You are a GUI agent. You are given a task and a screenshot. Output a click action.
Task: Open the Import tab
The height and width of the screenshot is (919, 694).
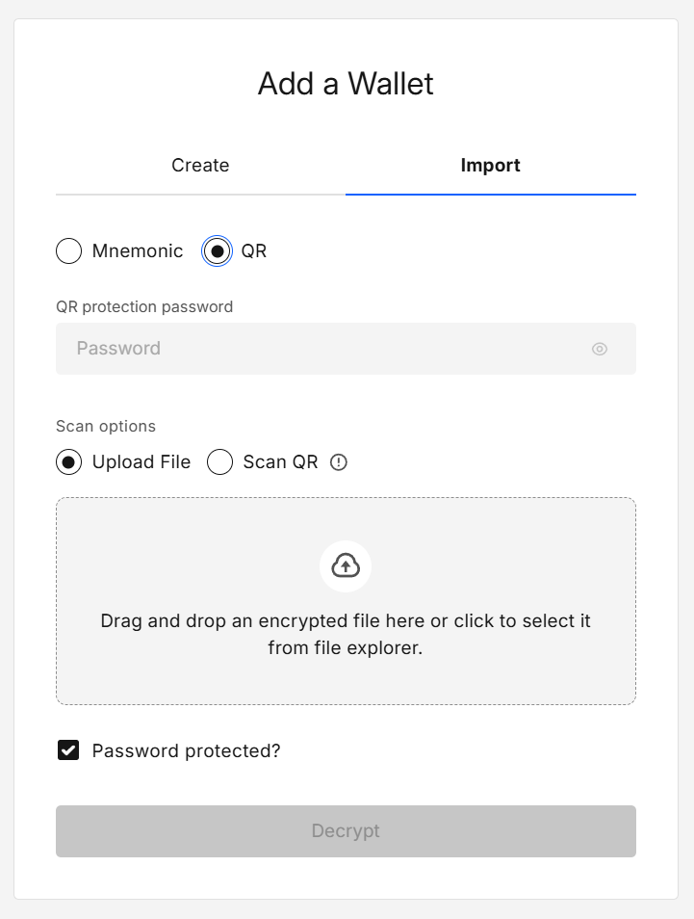[x=491, y=165]
